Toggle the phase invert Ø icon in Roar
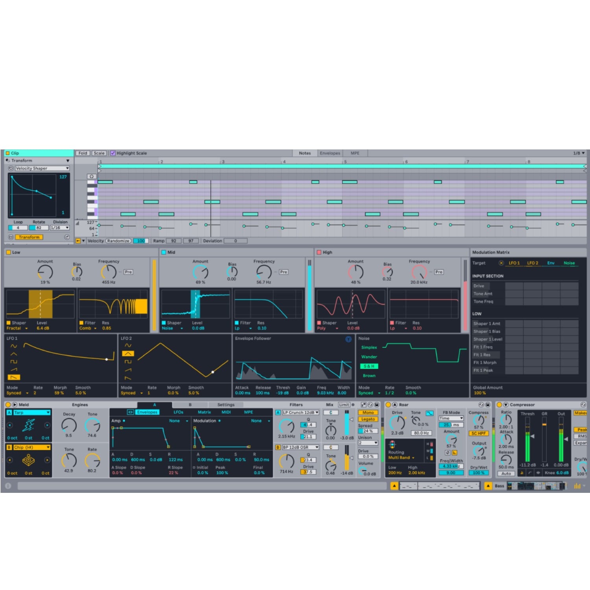Screen dimensions: 590x590 [448, 452]
